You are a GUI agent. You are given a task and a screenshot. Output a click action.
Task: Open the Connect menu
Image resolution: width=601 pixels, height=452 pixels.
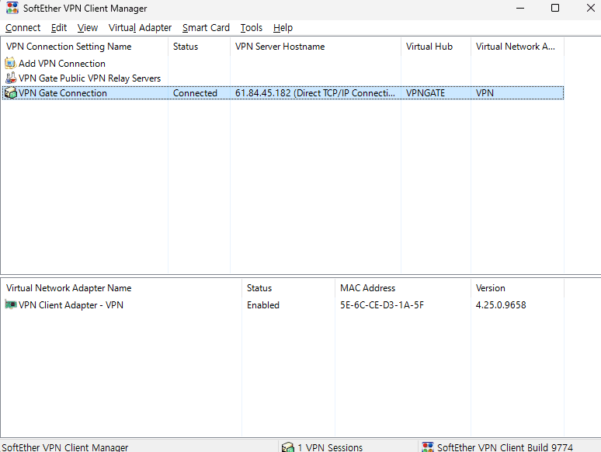pyautogui.click(x=23, y=28)
